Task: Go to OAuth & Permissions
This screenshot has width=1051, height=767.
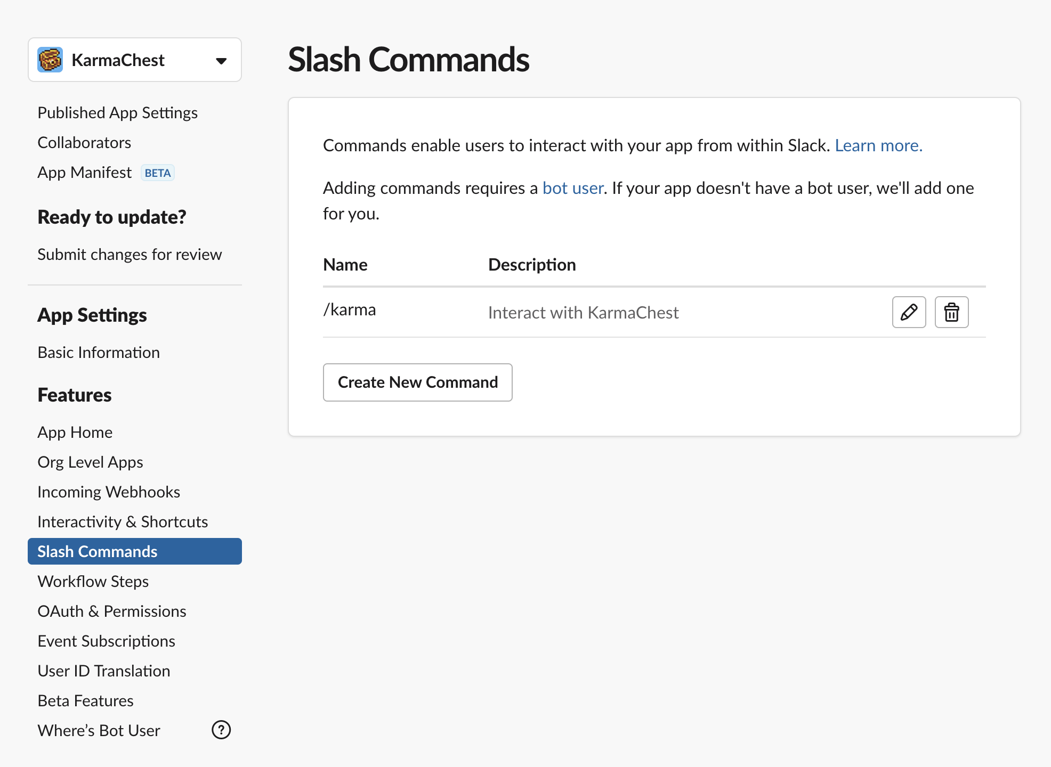Action: click(x=112, y=611)
